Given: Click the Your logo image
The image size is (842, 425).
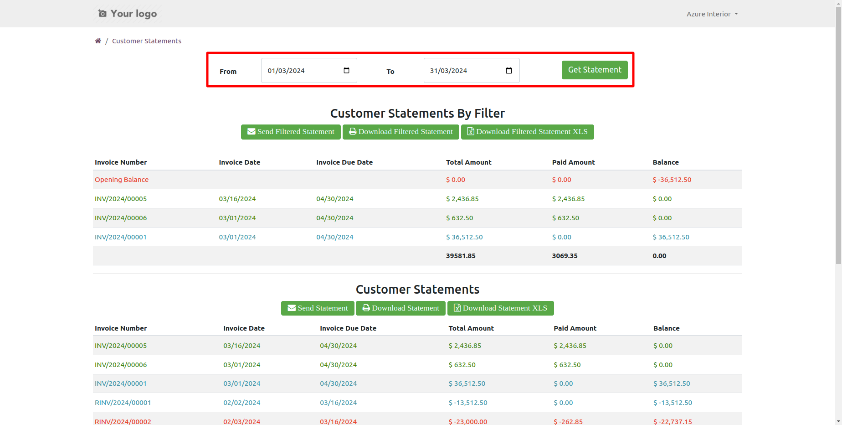Looking at the screenshot, I should coord(128,14).
